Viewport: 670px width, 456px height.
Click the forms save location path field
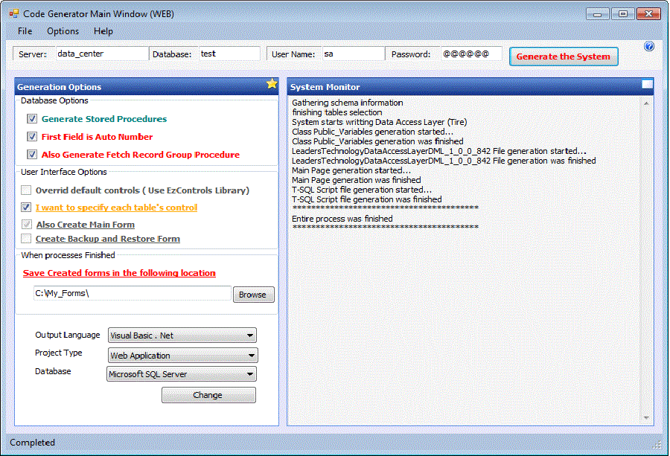[x=132, y=294]
